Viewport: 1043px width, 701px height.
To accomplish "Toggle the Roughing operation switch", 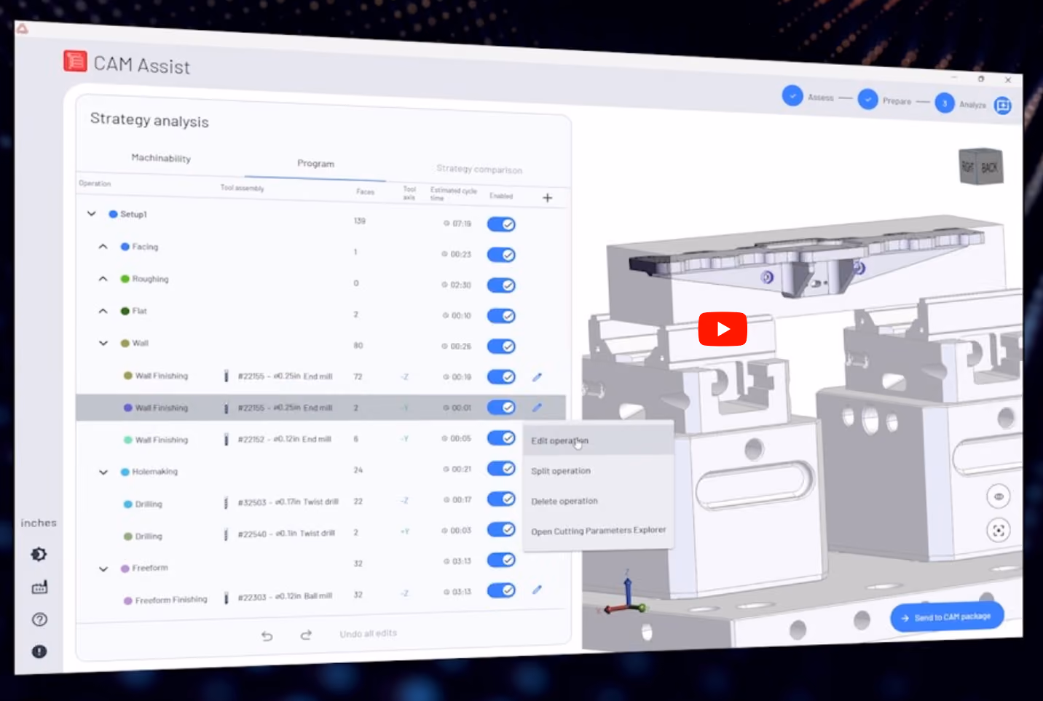I will [501, 285].
